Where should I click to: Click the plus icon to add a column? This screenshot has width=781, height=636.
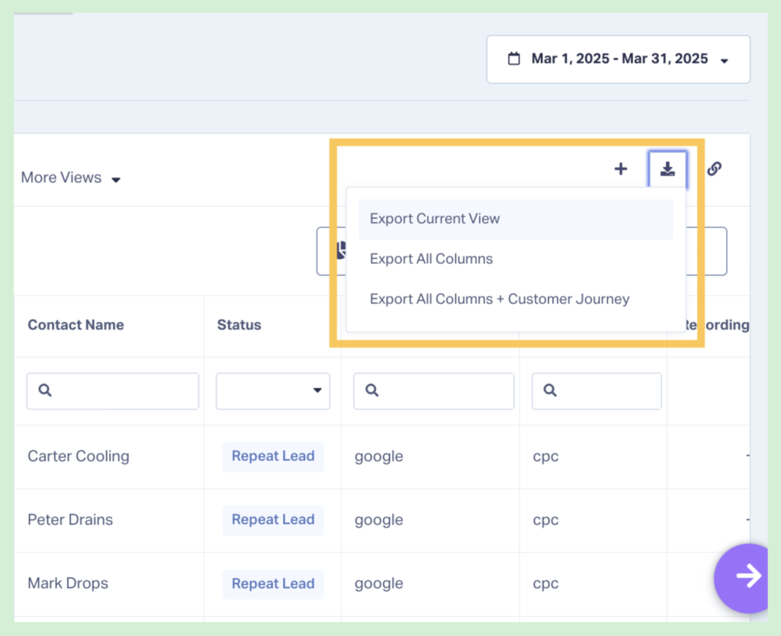pyautogui.click(x=621, y=169)
